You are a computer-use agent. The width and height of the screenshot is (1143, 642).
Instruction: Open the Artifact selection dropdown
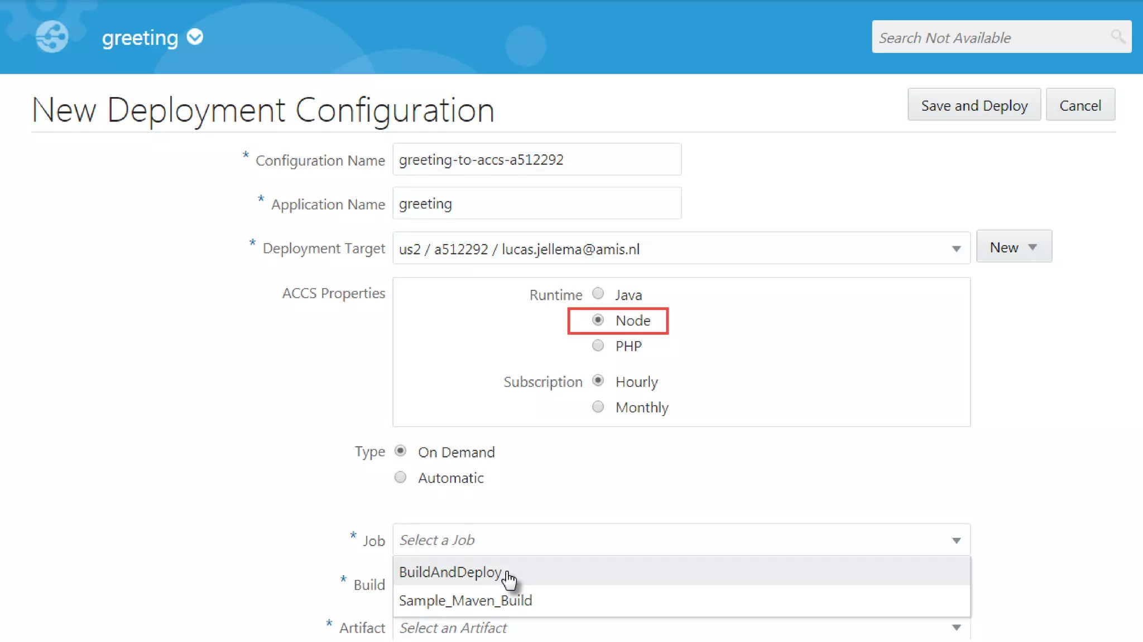click(956, 628)
